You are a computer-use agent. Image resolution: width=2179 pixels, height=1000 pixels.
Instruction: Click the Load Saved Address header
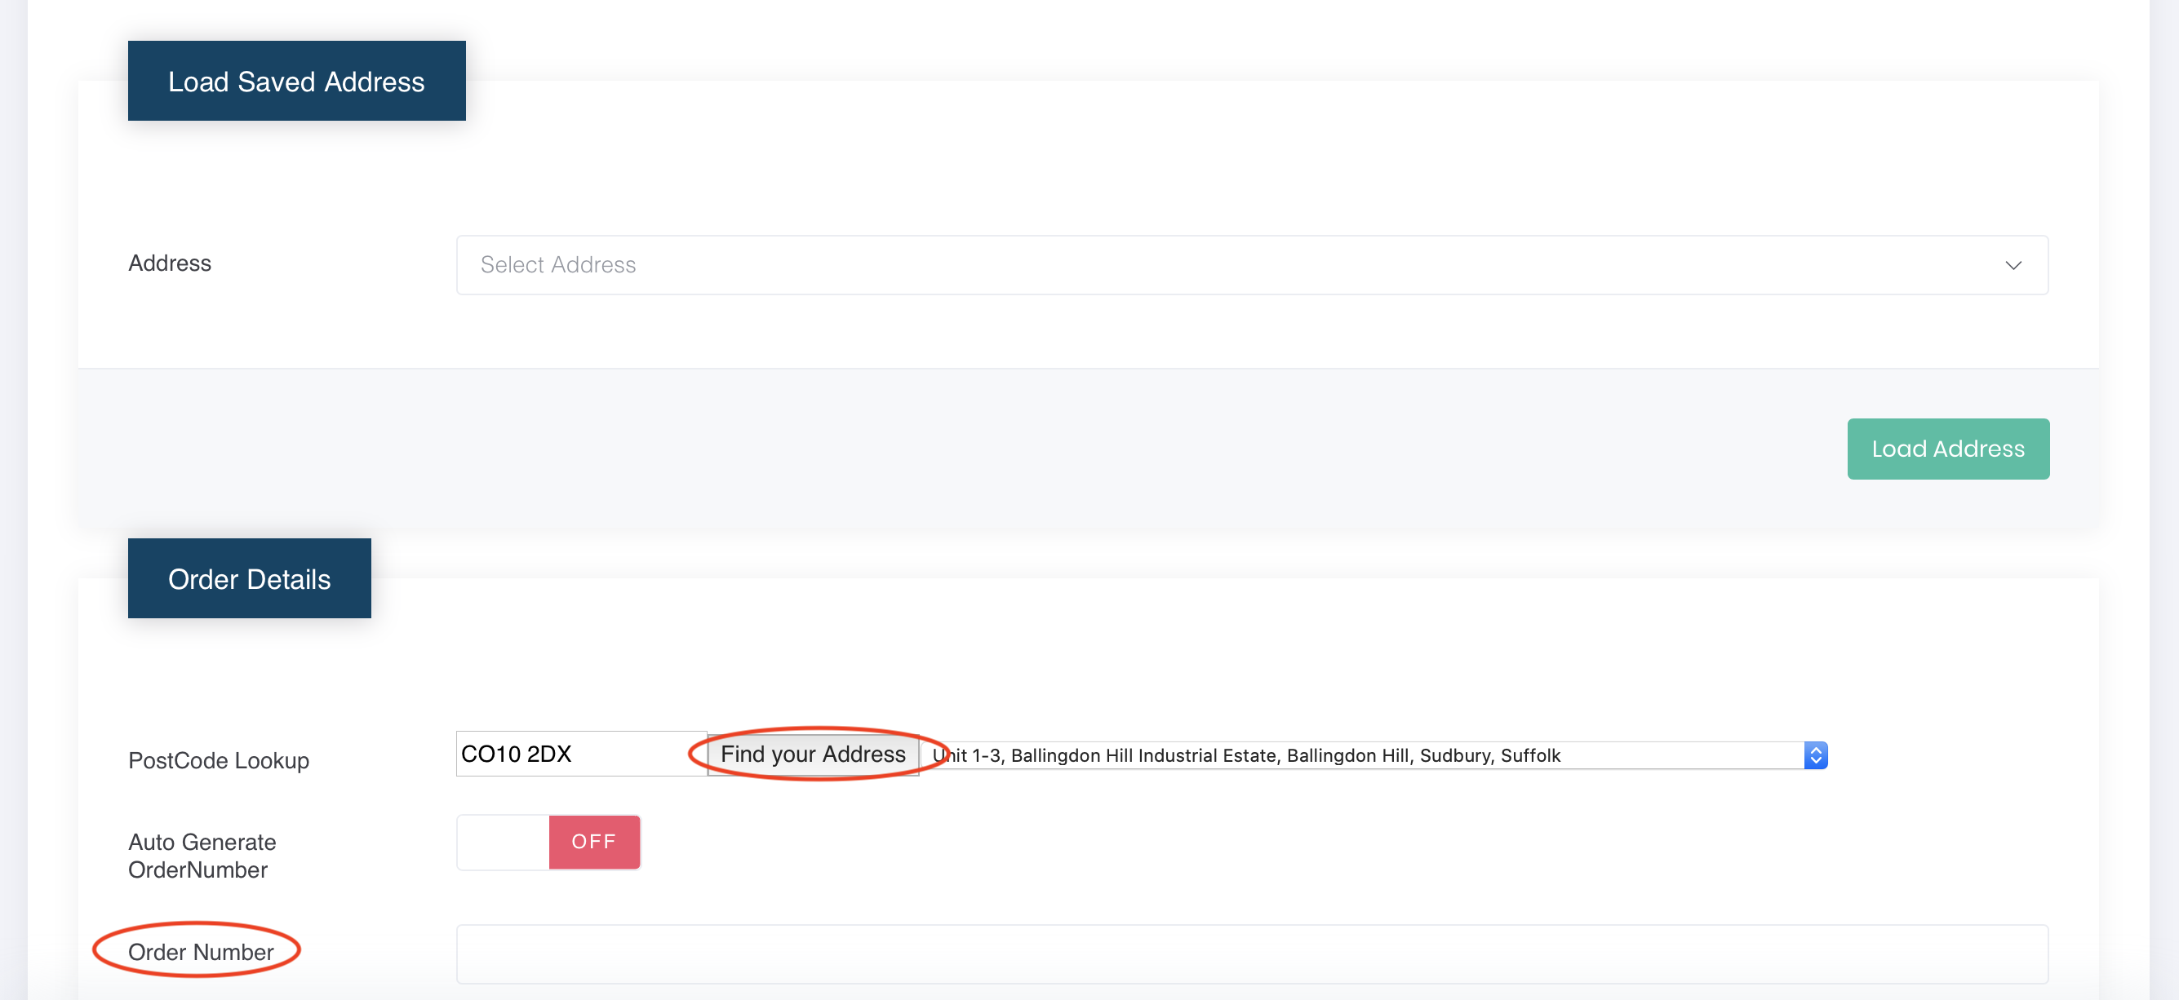pos(296,81)
